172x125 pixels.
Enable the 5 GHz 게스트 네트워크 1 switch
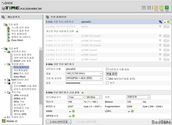(x=167, y=36)
